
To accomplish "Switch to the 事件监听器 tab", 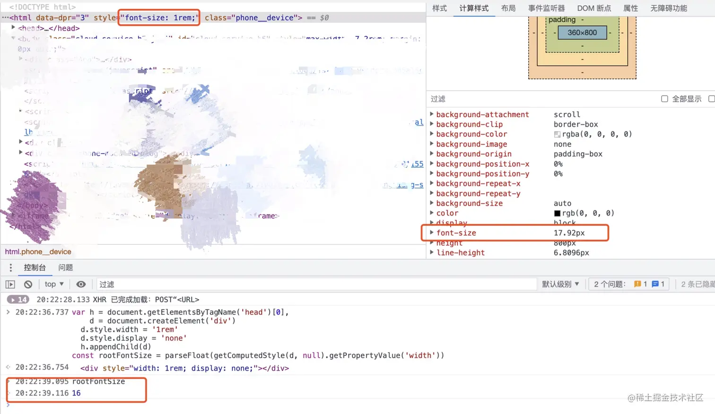I will coord(546,8).
